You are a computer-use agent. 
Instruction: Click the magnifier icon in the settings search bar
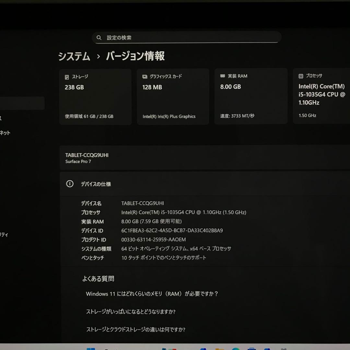(x=99, y=38)
